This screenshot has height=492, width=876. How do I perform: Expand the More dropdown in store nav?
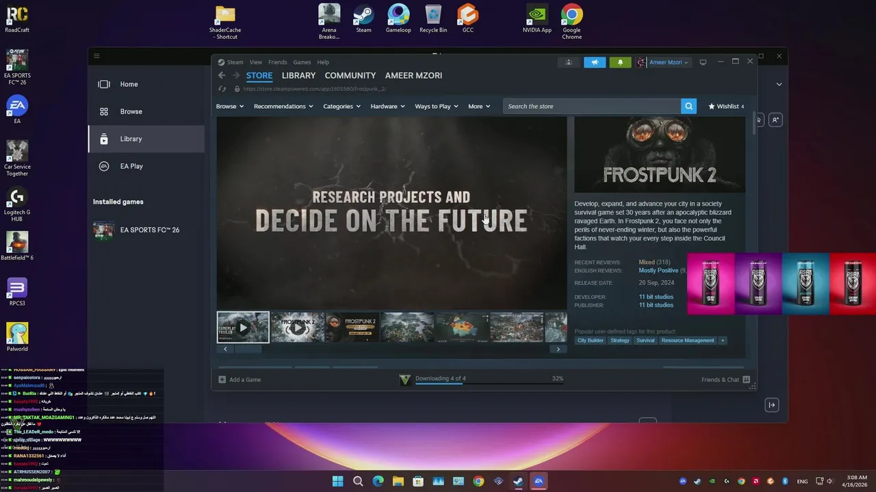[479, 106]
